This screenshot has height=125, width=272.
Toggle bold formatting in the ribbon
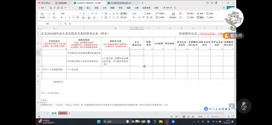(x=62, y=18)
